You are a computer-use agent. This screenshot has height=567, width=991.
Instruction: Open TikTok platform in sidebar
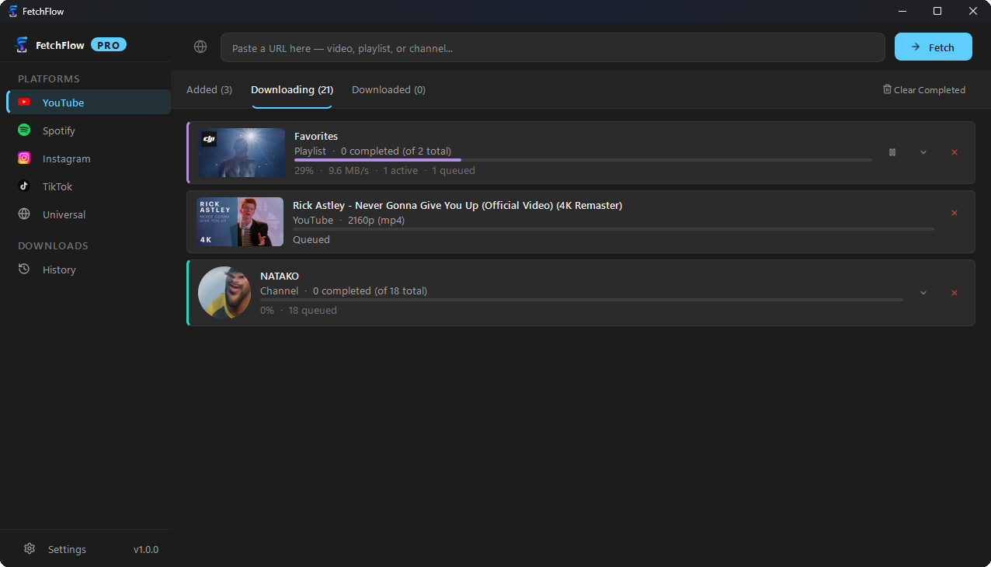click(x=89, y=186)
